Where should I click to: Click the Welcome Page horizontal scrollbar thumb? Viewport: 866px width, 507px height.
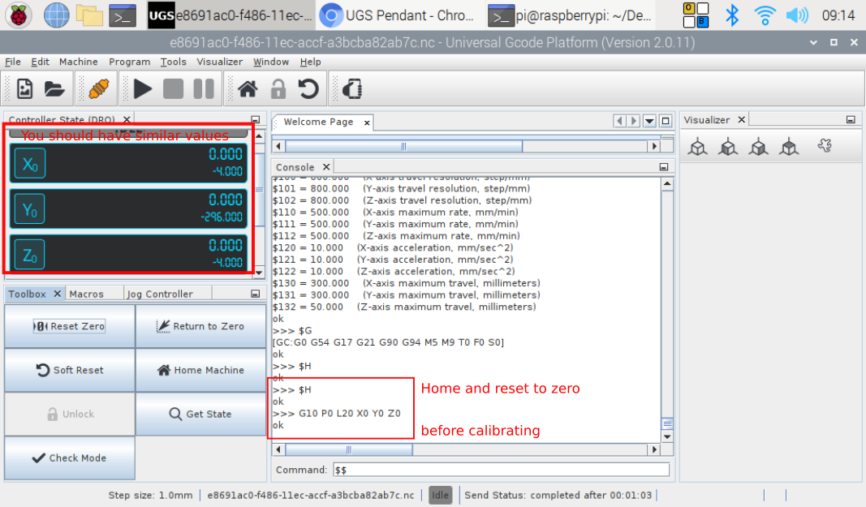point(403,146)
